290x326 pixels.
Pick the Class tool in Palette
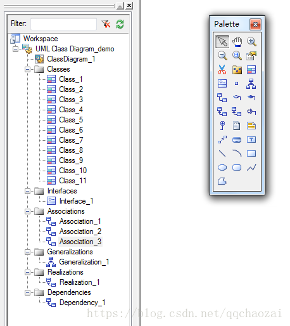pos(251,70)
